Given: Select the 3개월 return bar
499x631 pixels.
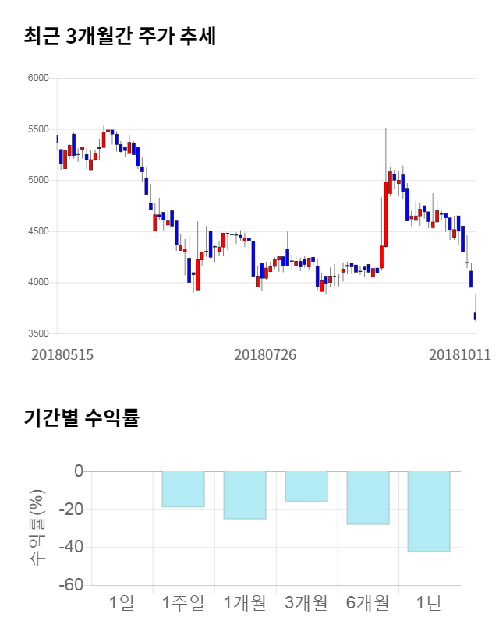Looking at the screenshot, I should coord(306,486).
